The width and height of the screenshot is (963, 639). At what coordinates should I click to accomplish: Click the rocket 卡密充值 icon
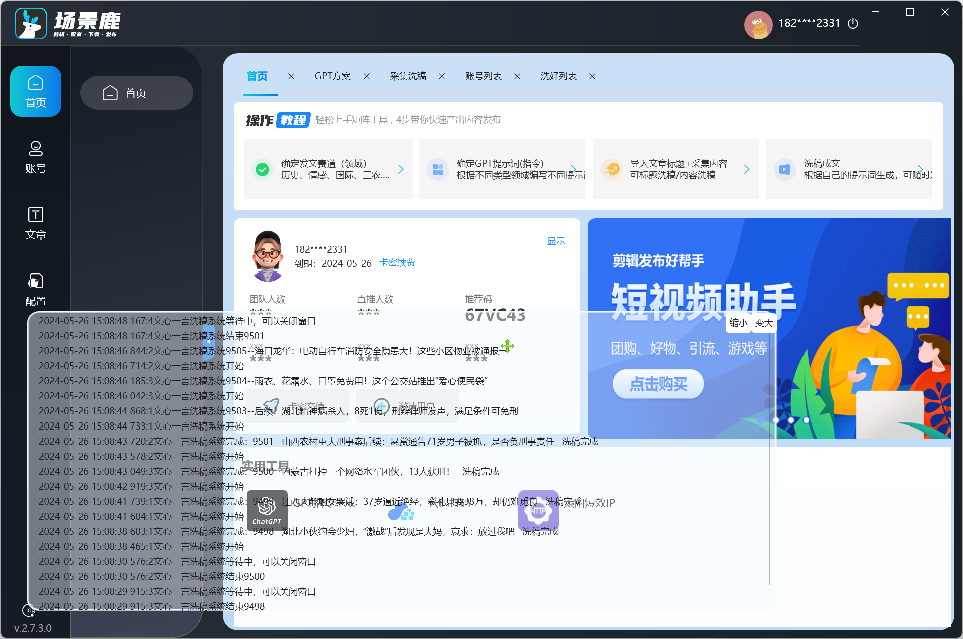click(271, 405)
